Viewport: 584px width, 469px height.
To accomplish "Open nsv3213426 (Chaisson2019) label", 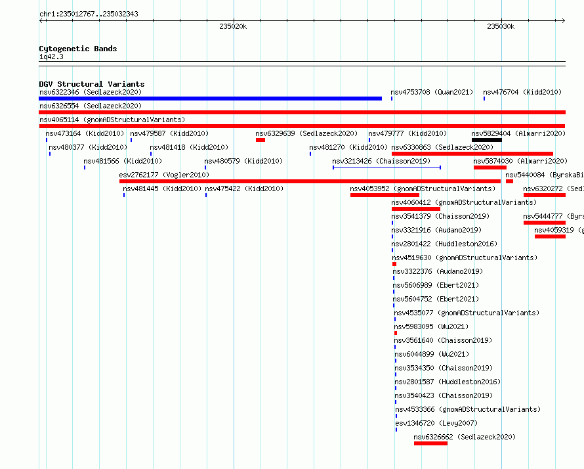I will click(x=381, y=161).
